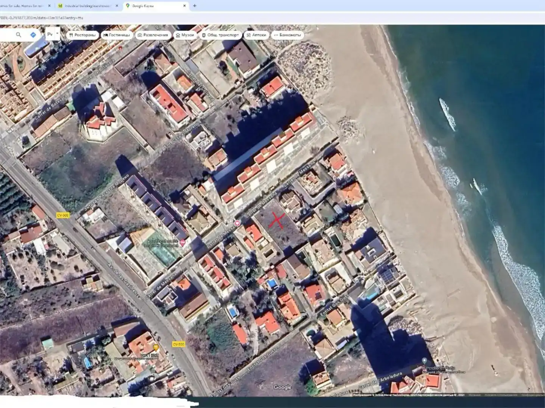Click the orange restaurant pin near CV-500

156,347
